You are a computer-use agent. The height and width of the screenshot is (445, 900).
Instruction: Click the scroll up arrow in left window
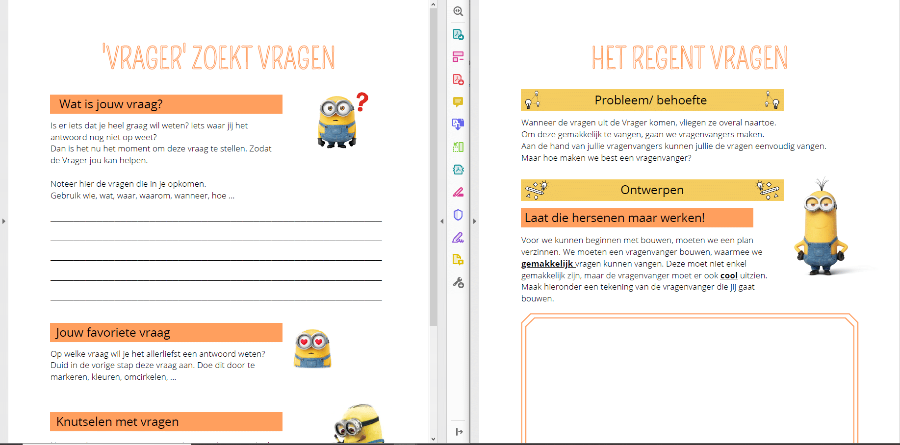click(433, 4)
